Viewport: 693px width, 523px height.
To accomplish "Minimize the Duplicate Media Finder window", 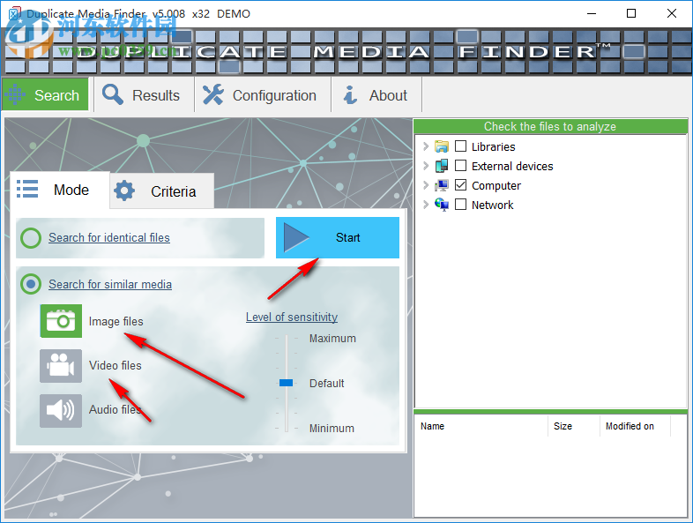I will click(592, 13).
